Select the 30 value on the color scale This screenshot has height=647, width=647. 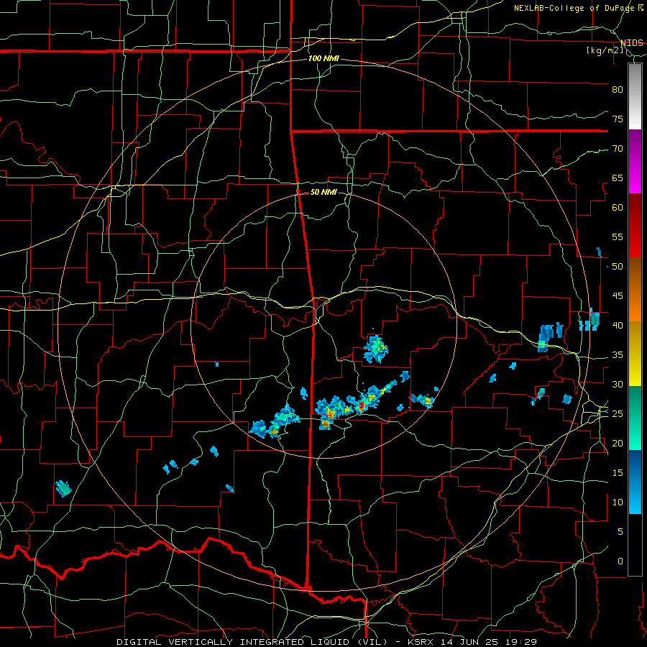pos(618,385)
